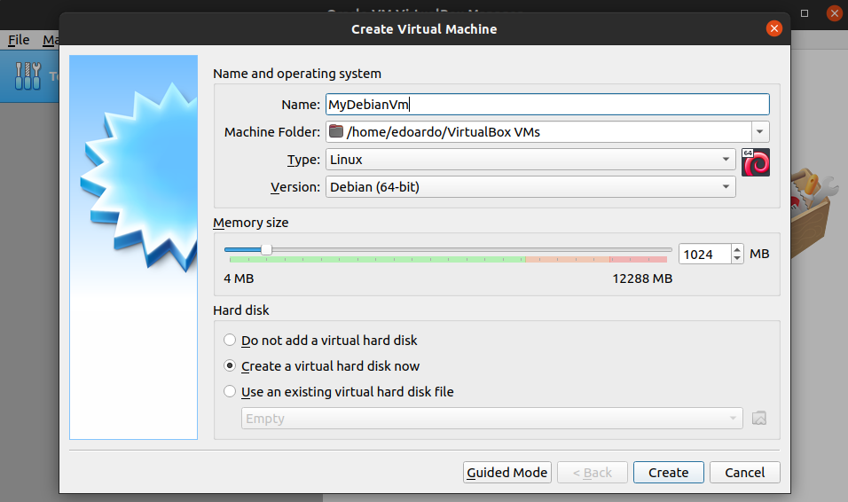This screenshot has height=502, width=848.
Task: Close the VirtualBox Manager window
Action: (835, 13)
